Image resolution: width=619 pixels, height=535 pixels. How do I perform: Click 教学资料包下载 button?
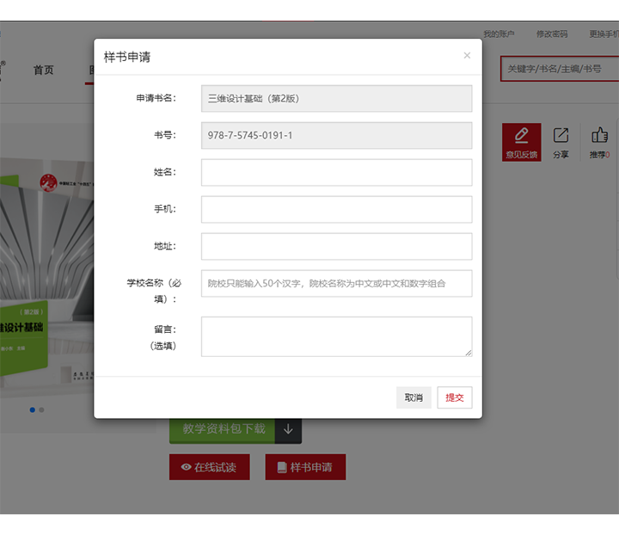pyautogui.click(x=223, y=429)
